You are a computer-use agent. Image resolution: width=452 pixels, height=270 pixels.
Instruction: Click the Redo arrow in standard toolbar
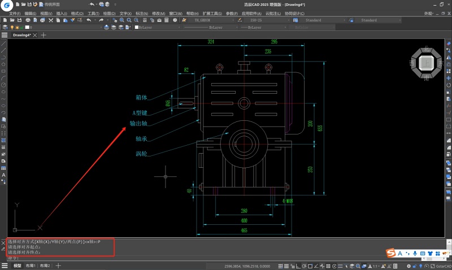(101, 20)
